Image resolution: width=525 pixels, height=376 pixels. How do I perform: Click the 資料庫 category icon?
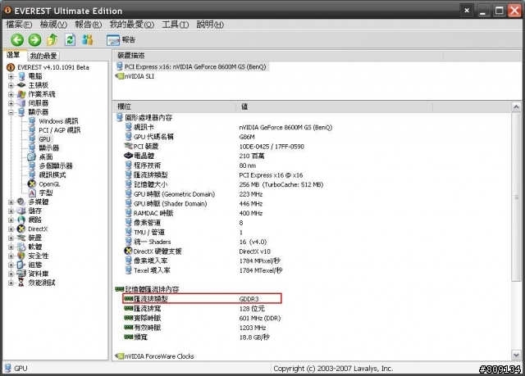[21, 274]
